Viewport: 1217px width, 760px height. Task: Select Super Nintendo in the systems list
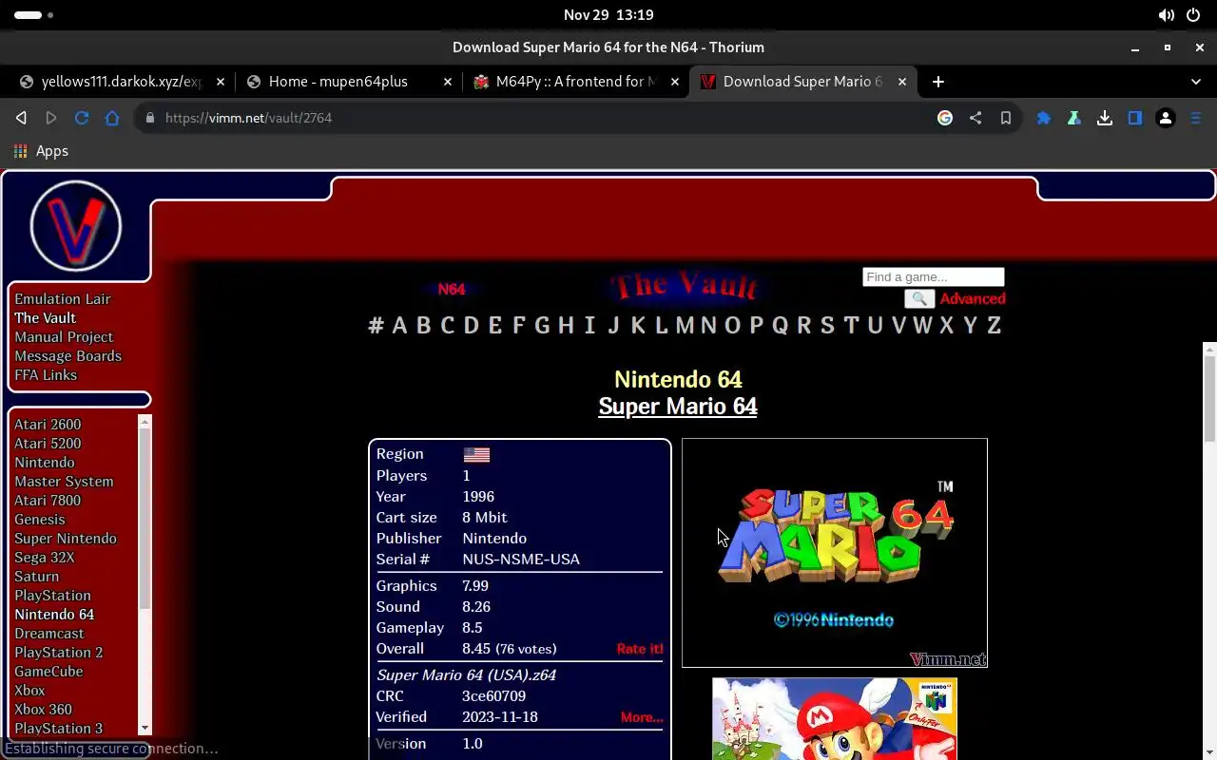point(66,539)
